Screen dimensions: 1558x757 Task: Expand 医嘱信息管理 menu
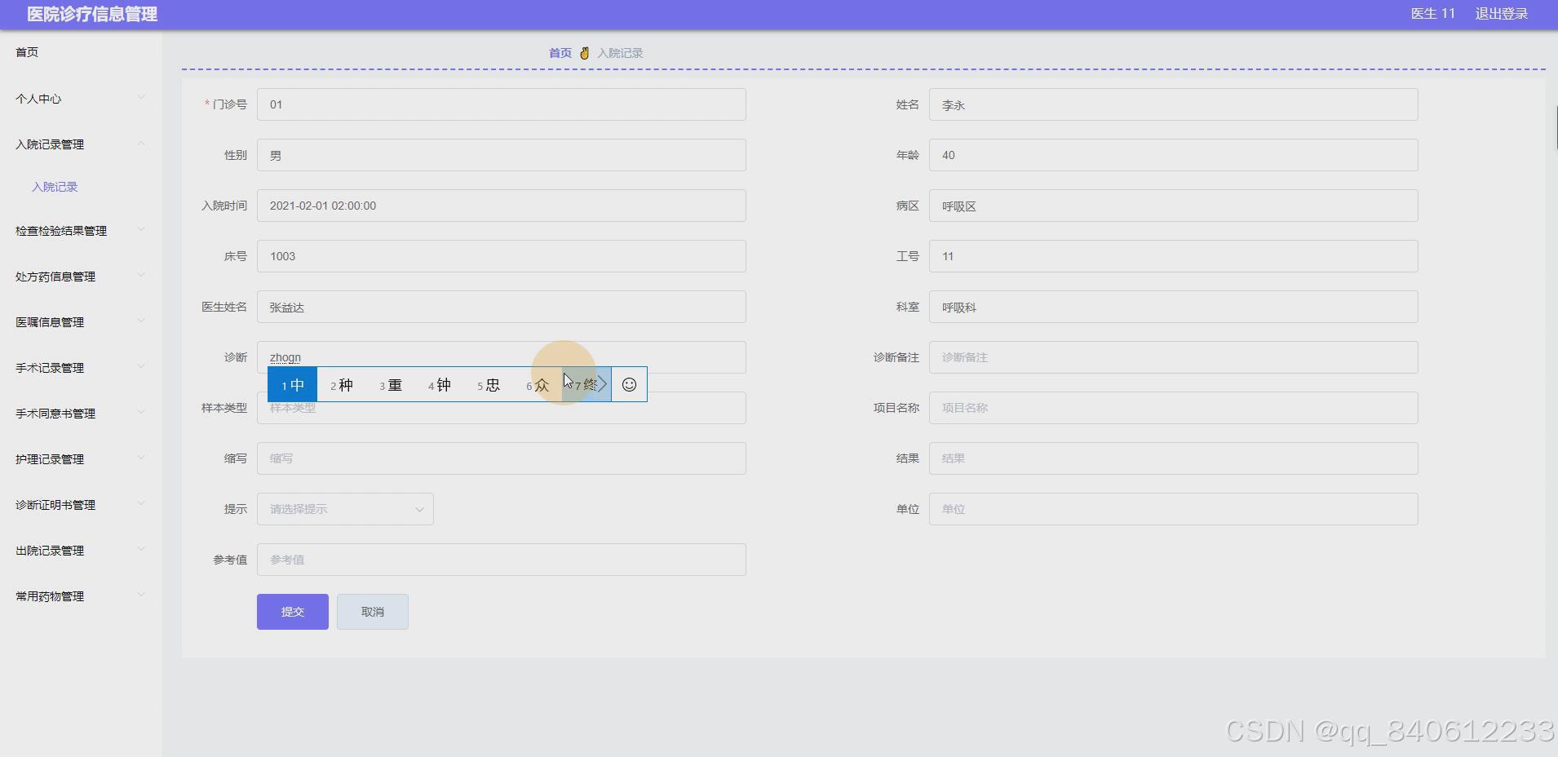[x=81, y=322]
